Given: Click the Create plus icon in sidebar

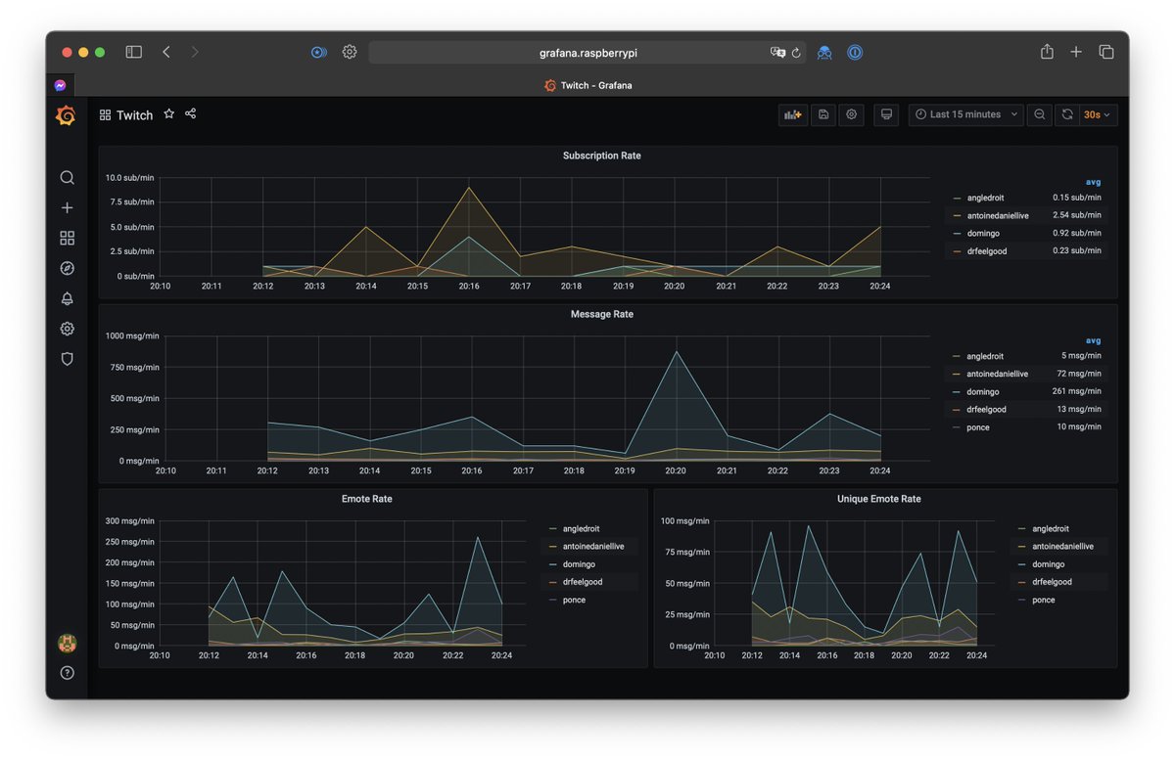Looking at the screenshot, I should [x=68, y=207].
